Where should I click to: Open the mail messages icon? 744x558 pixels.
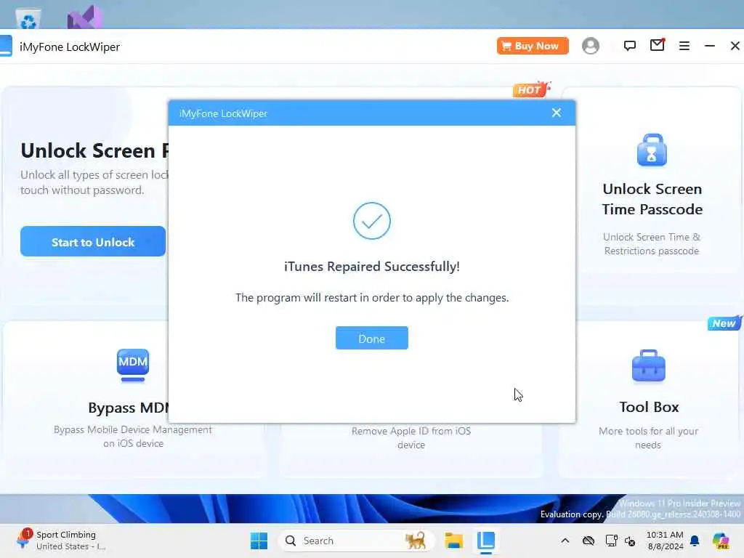tap(657, 45)
